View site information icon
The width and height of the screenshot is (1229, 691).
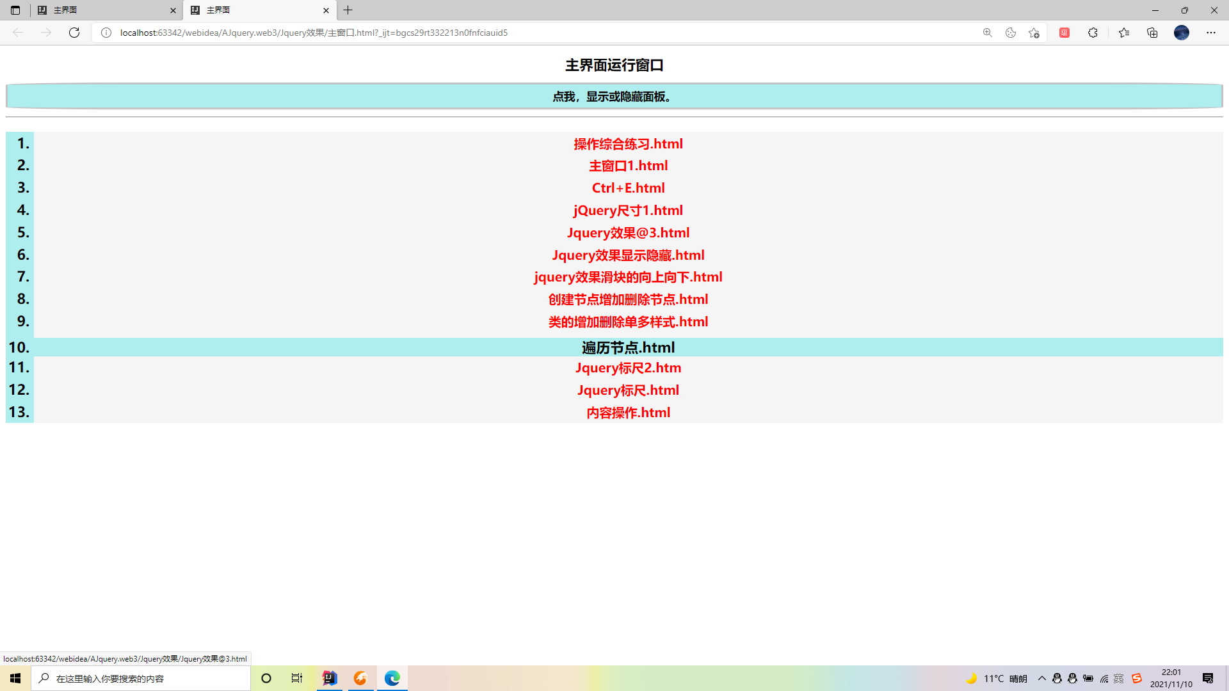point(106,33)
